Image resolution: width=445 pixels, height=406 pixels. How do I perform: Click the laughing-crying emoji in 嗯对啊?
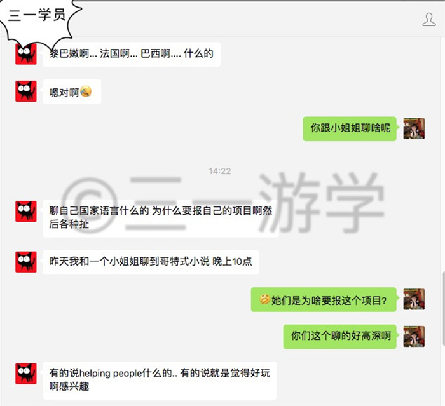point(86,91)
